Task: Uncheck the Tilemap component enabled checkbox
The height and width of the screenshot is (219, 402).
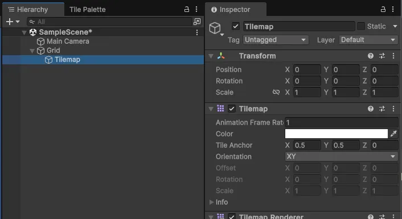Action: (232, 109)
